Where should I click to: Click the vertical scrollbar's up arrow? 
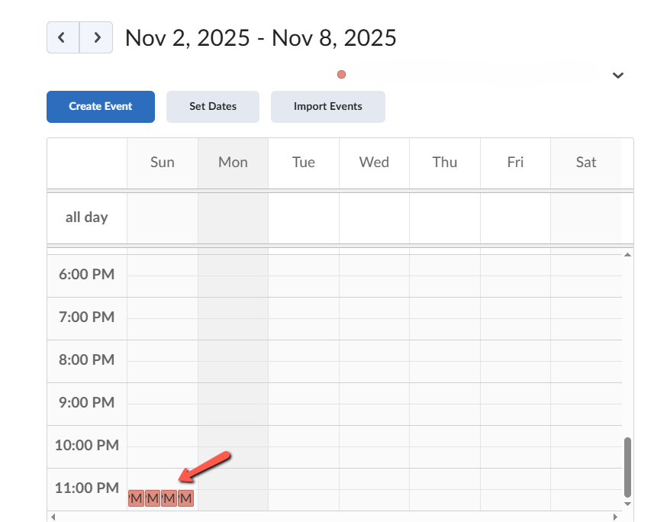click(x=627, y=254)
